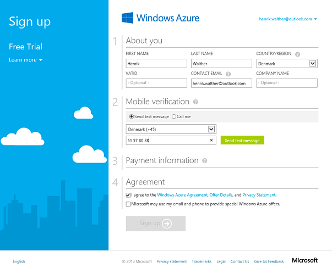
Task: Clear phone number with the X icon
Action: (211, 140)
